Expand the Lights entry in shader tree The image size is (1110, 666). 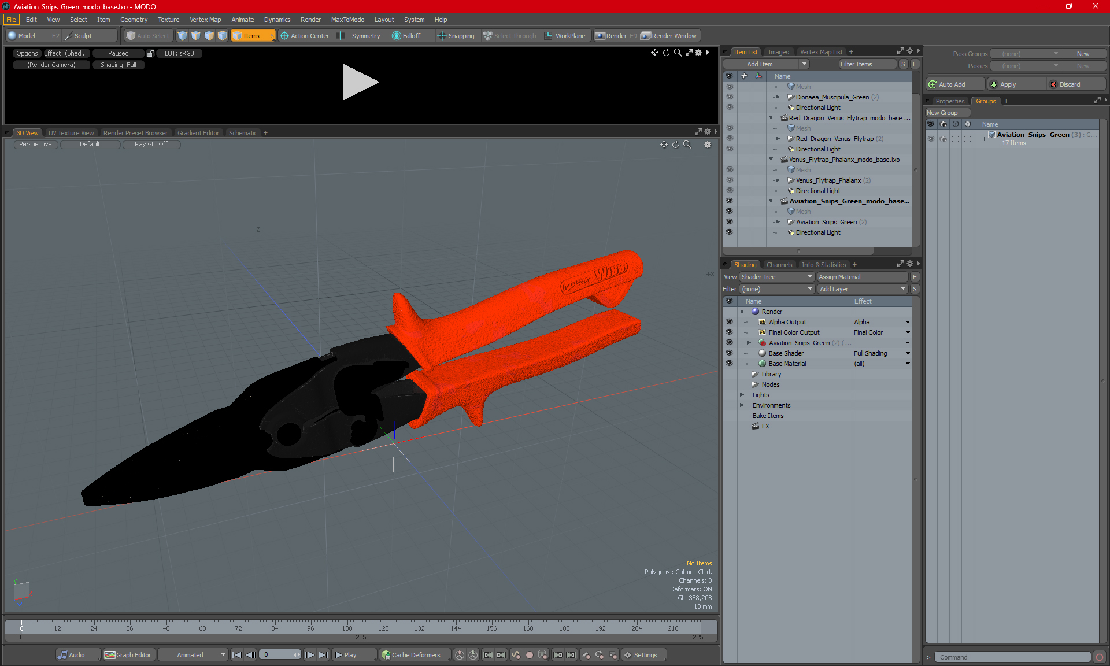742,395
